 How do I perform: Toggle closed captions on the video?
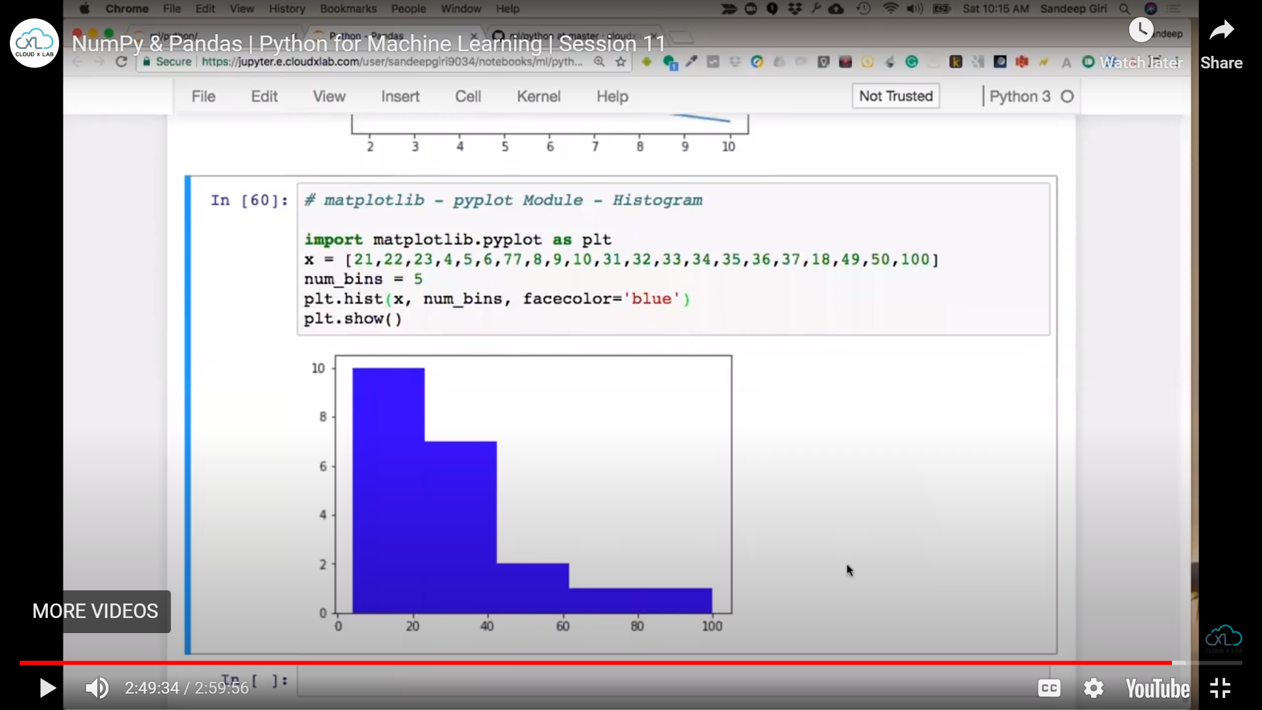click(x=1050, y=688)
